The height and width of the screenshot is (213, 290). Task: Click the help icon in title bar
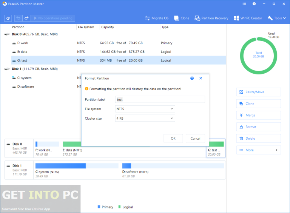tap(254, 4)
